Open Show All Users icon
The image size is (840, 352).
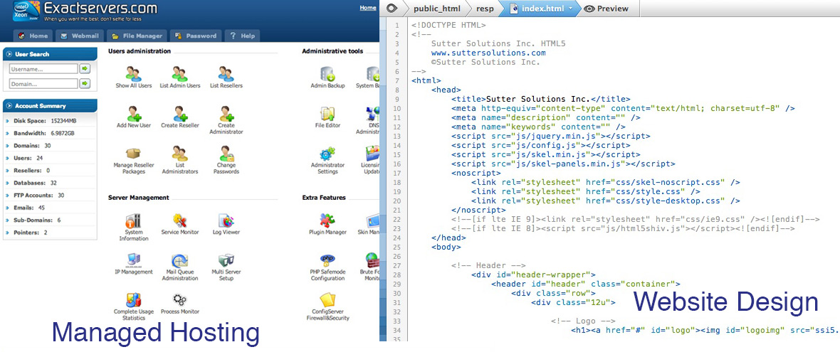coord(133,73)
